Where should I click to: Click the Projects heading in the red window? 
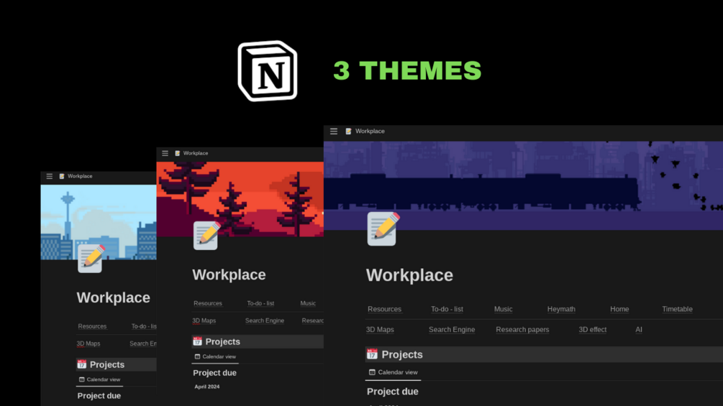[x=223, y=341]
